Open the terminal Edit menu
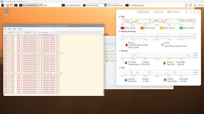 [x=10, y=29]
